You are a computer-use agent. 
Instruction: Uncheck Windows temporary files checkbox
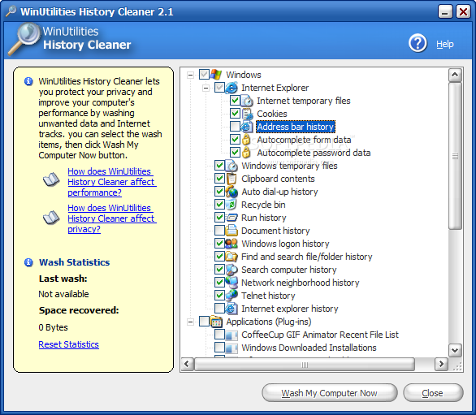(x=219, y=165)
